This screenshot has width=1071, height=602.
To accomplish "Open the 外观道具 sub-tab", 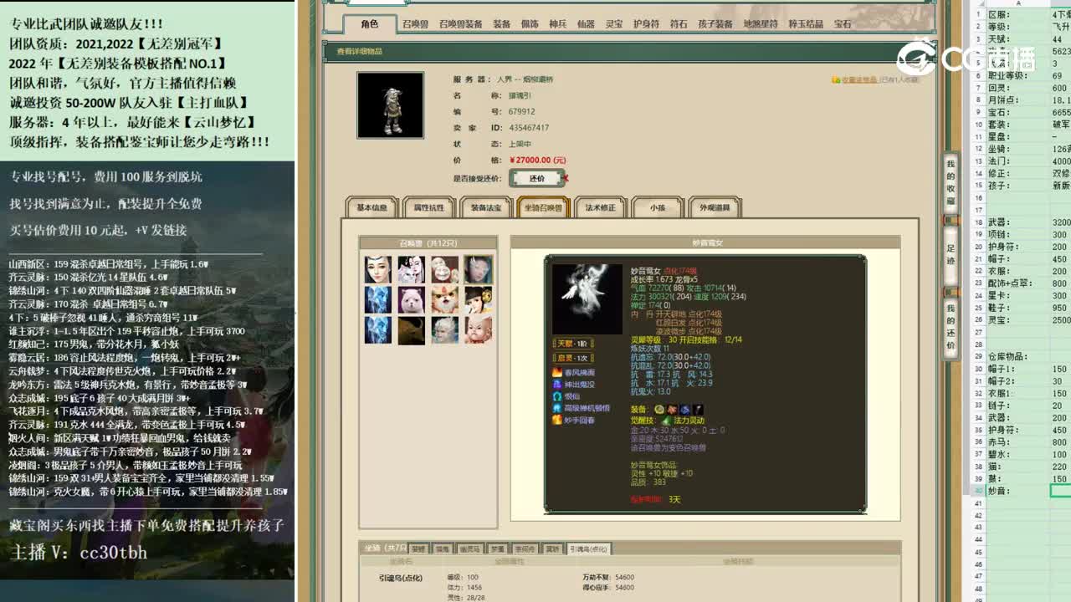I will coord(713,207).
